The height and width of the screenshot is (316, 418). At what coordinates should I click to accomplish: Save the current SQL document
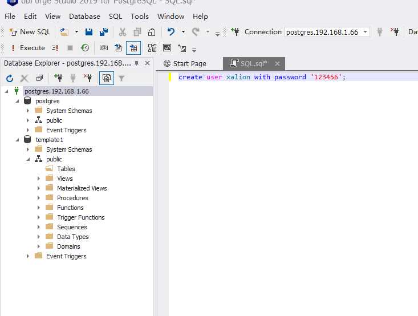89,32
